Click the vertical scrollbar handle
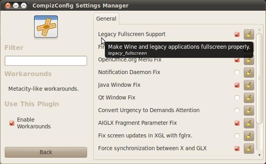The height and width of the screenshot is (164, 266). pyautogui.click(x=259, y=78)
